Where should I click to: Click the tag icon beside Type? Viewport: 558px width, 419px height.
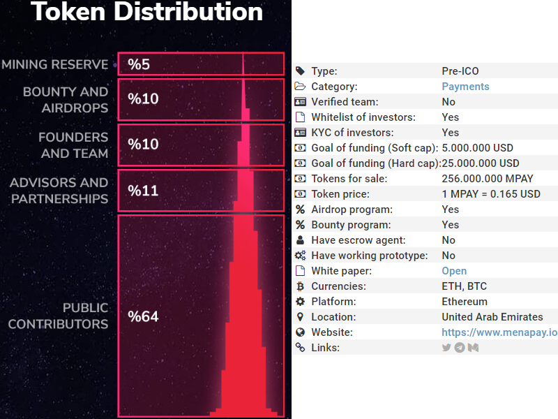click(x=300, y=71)
